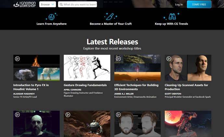Open 'Cleaning Up Scanned Assets for Production' title
The image size is (224, 137).
(x=186, y=87)
